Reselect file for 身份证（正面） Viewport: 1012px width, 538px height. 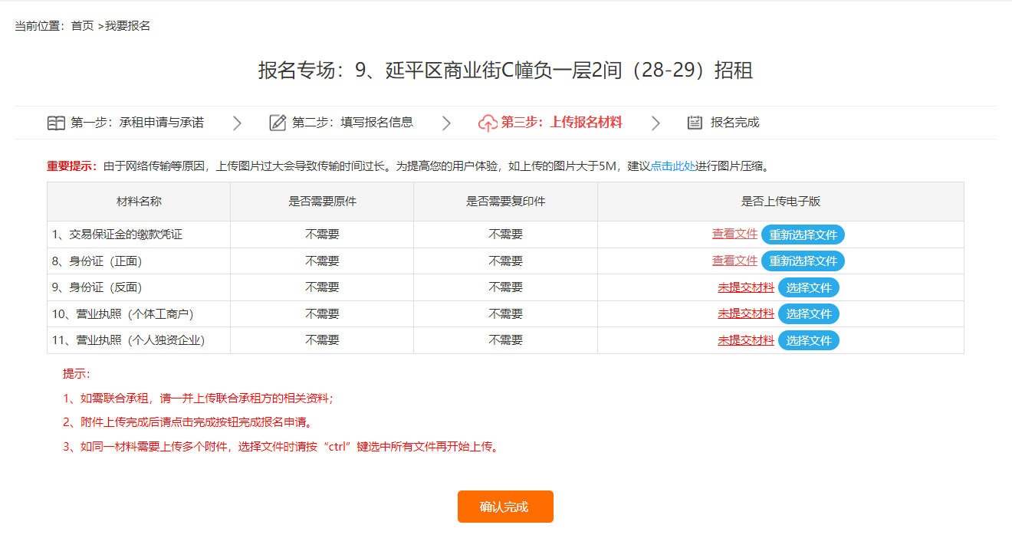(x=803, y=261)
